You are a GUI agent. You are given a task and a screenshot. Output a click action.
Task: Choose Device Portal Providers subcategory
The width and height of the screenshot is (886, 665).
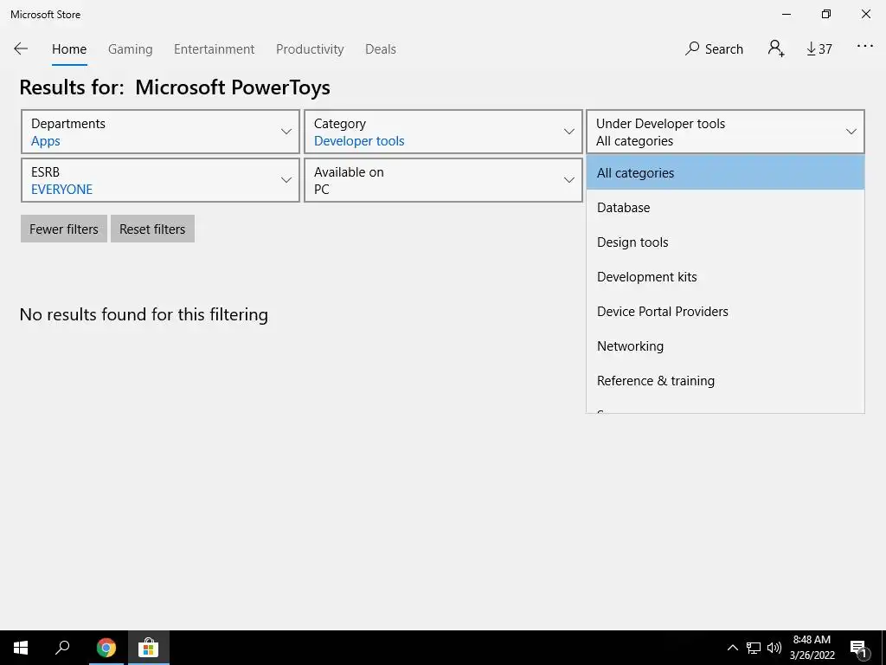726,311
